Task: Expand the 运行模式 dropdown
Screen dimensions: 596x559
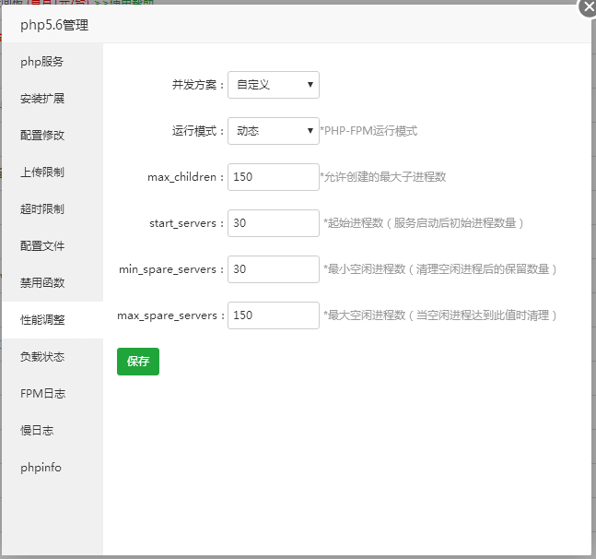Action: pos(274,131)
